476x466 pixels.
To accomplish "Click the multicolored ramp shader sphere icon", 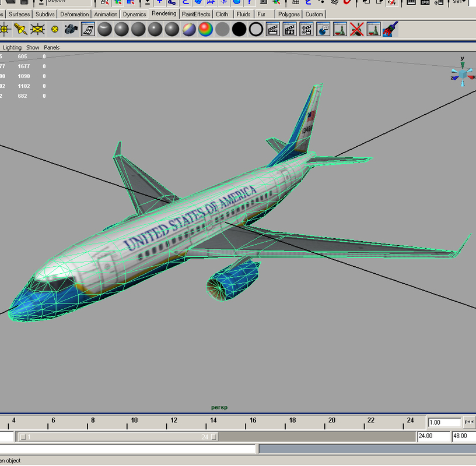I will click(188, 29).
